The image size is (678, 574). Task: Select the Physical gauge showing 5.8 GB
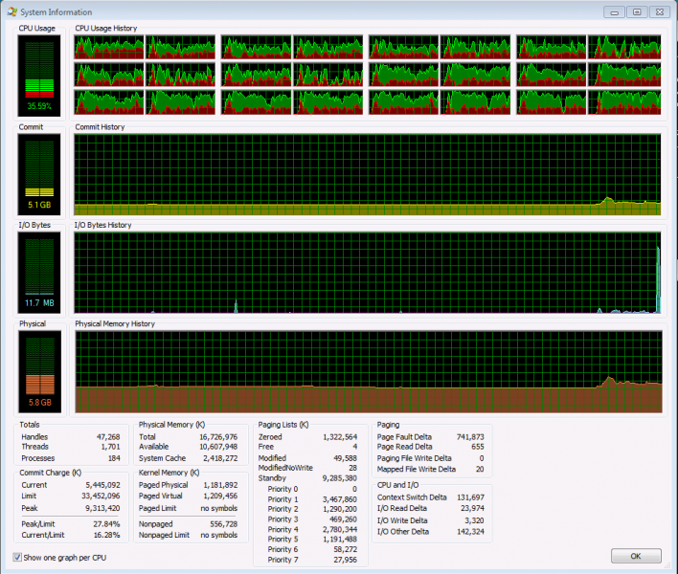click(39, 371)
